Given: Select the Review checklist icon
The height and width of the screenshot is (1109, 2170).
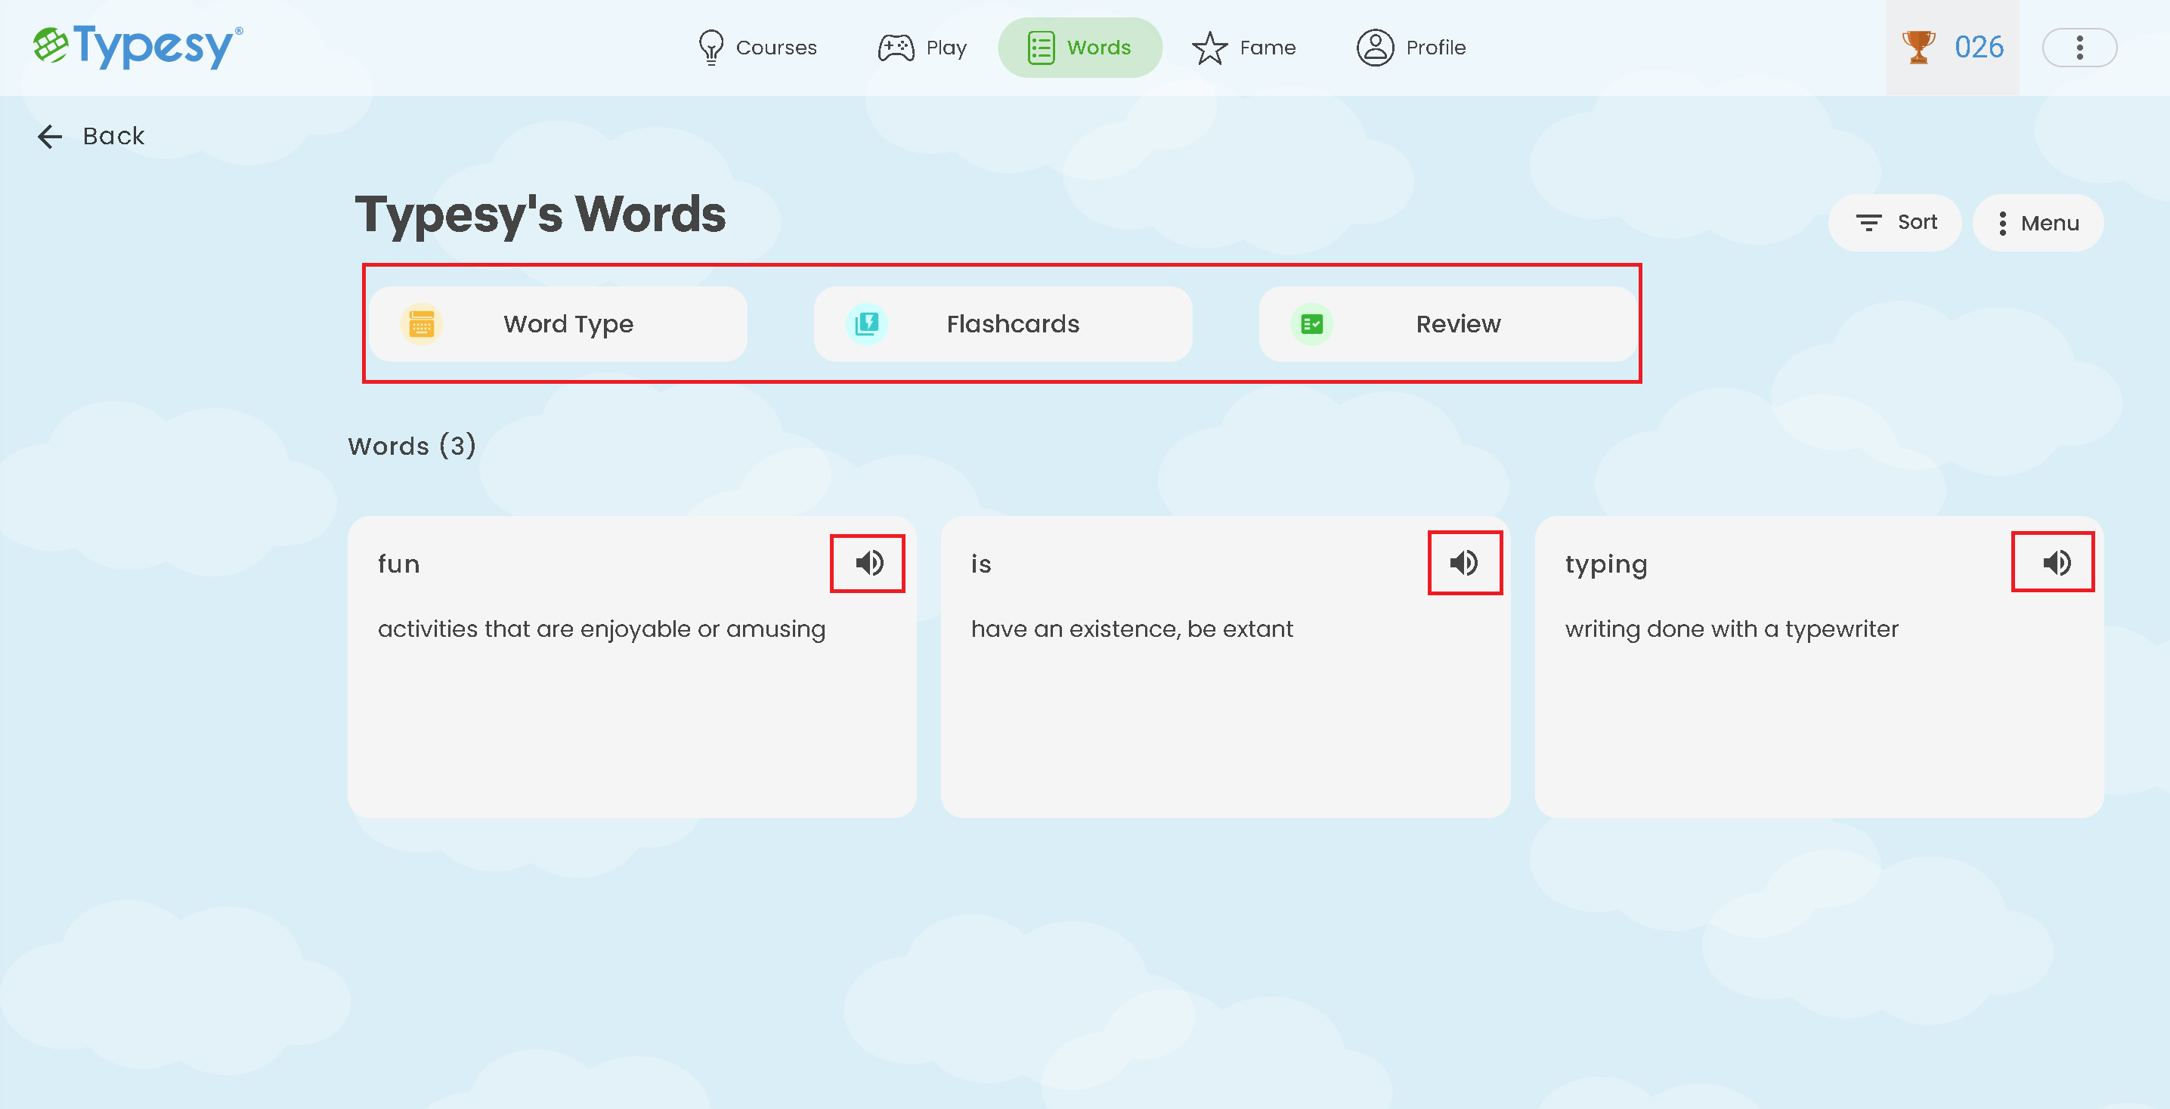Looking at the screenshot, I should (1311, 323).
